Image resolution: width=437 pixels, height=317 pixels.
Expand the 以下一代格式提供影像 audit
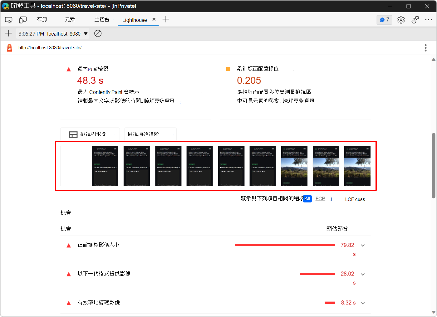point(362,274)
